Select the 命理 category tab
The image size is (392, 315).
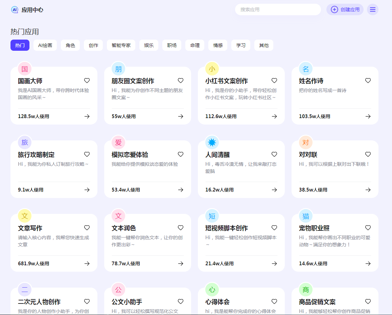(195, 45)
